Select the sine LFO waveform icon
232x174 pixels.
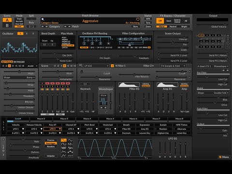(64, 140)
